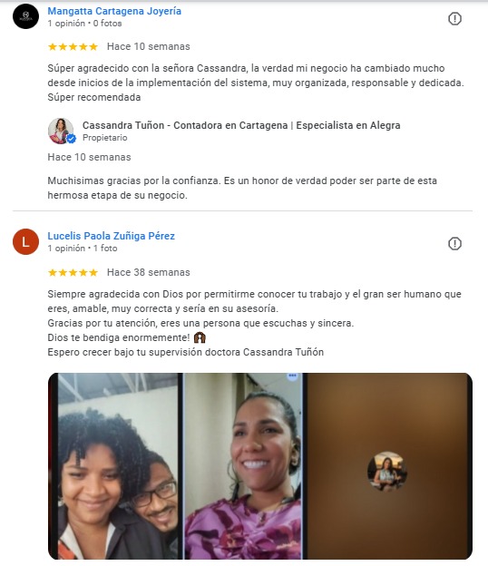Click the report flag icon on Mangatta's review
The height and width of the screenshot is (566, 488).
point(454,18)
